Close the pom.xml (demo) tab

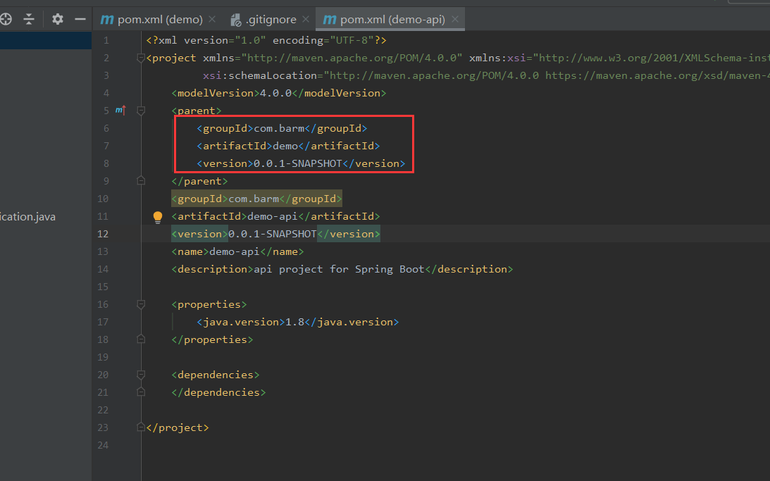coord(212,19)
